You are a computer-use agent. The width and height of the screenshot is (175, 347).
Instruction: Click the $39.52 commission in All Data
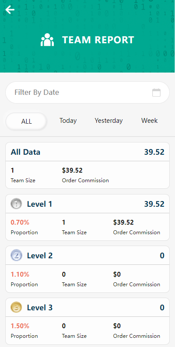click(72, 170)
